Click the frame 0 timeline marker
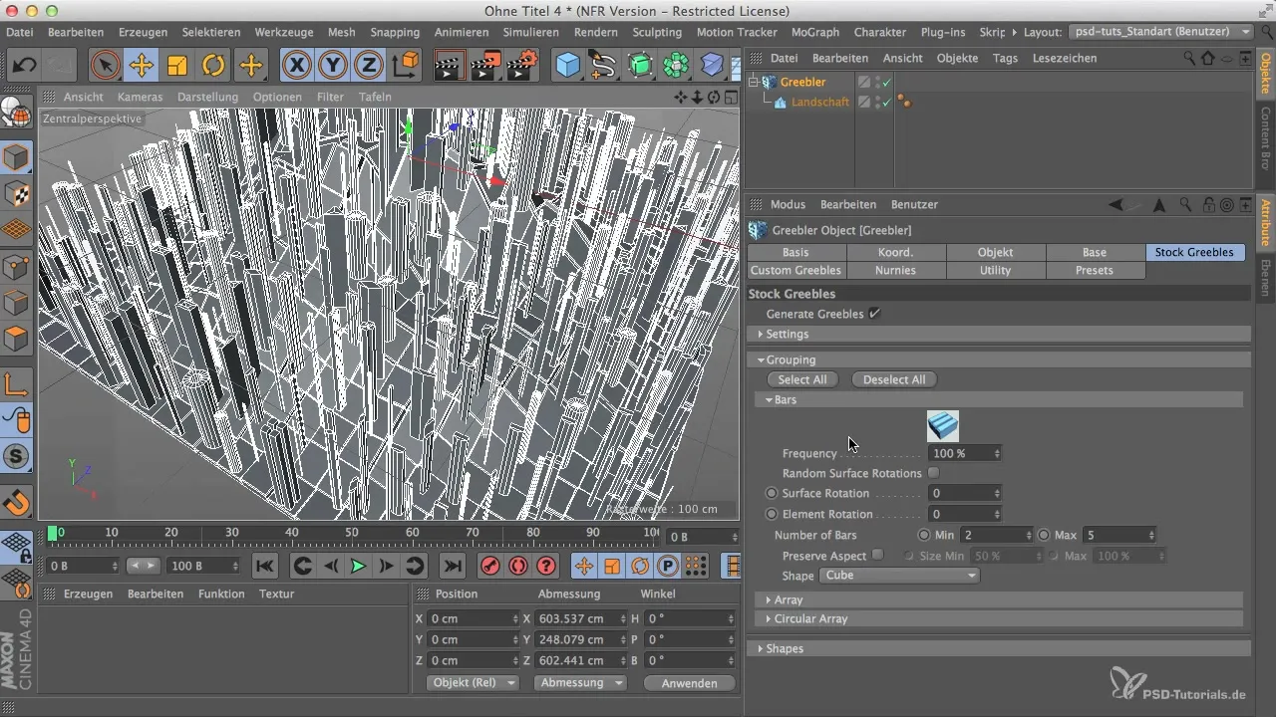The image size is (1276, 717). click(53, 534)
